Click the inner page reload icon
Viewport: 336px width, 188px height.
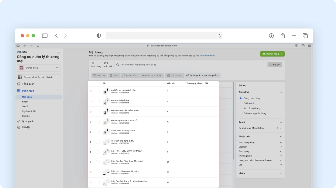(38, 45)
